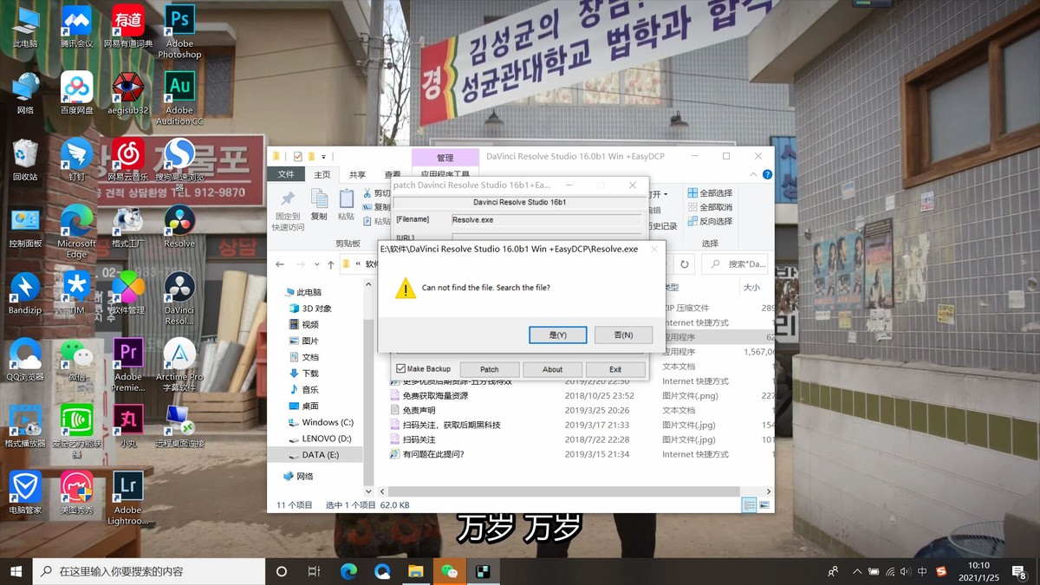Switch to details view button in status bar
Viewport: 1040px width, 585px height.
(749, 505)
